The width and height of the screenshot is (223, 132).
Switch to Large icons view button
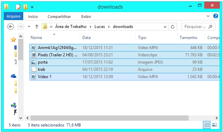pos(214,125)
